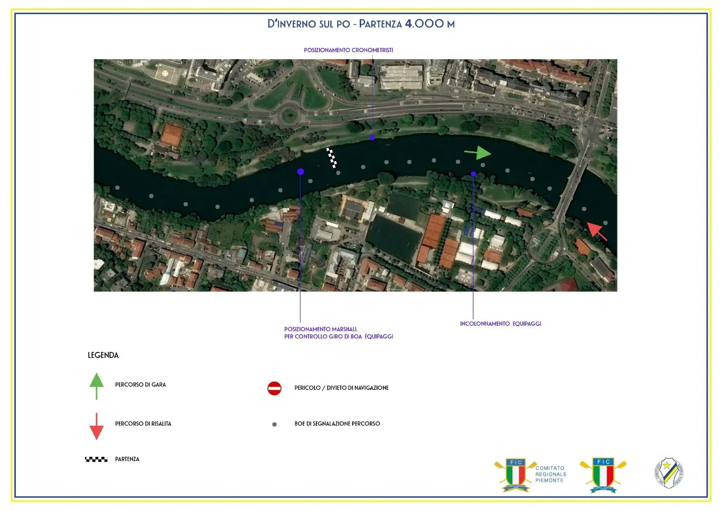724x511 pixels.
Task: Click the circular rowing club logo at bottom right
Action: tap(669, 473)
